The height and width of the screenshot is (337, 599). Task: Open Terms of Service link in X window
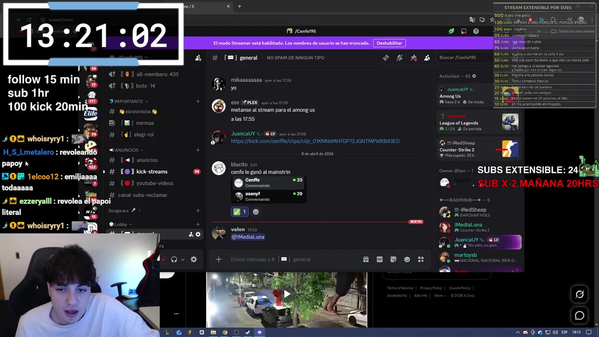(x=400, y=288)
